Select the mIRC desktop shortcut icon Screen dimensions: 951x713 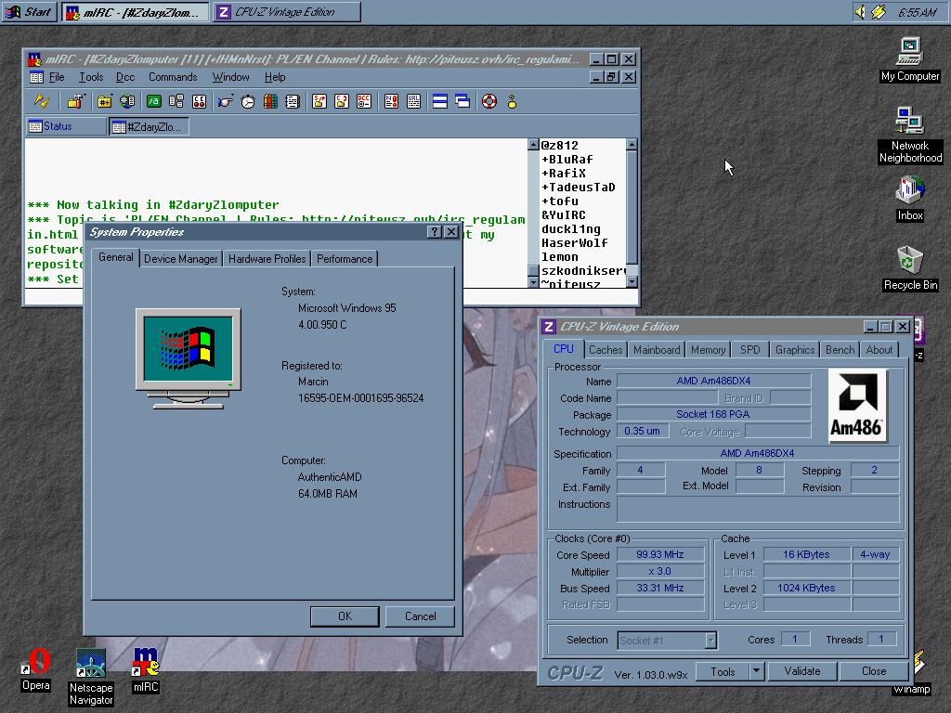[146, 670]
